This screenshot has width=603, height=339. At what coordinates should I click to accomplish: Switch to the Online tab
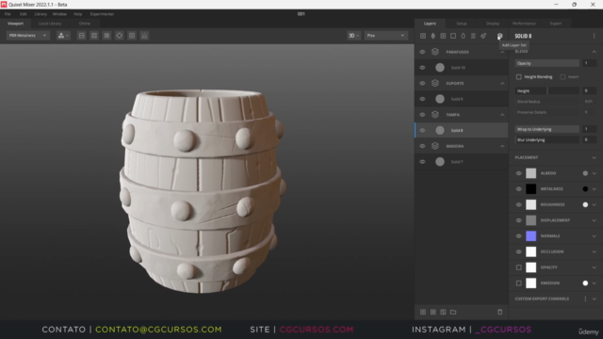click(85, 24)
